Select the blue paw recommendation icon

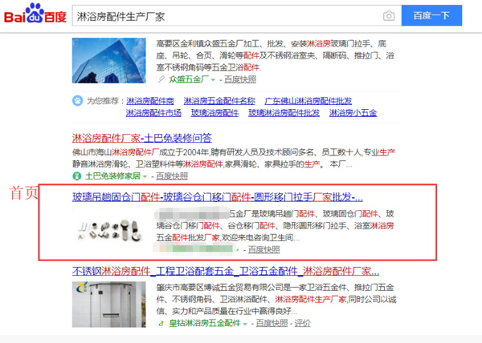pyautogui.click(x=77, y=100)
